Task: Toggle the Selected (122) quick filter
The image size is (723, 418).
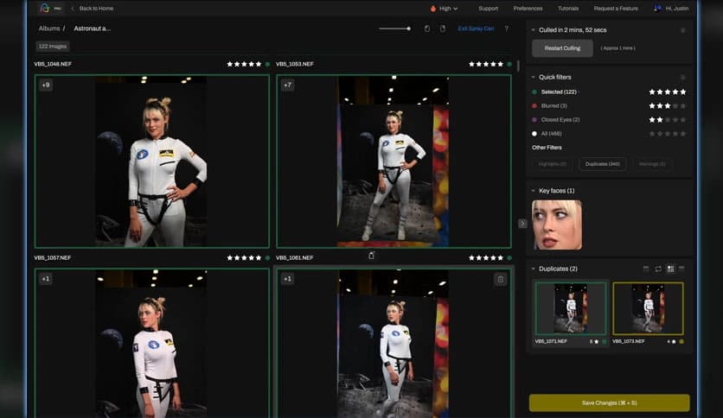Action: click(x=559, y=92)
